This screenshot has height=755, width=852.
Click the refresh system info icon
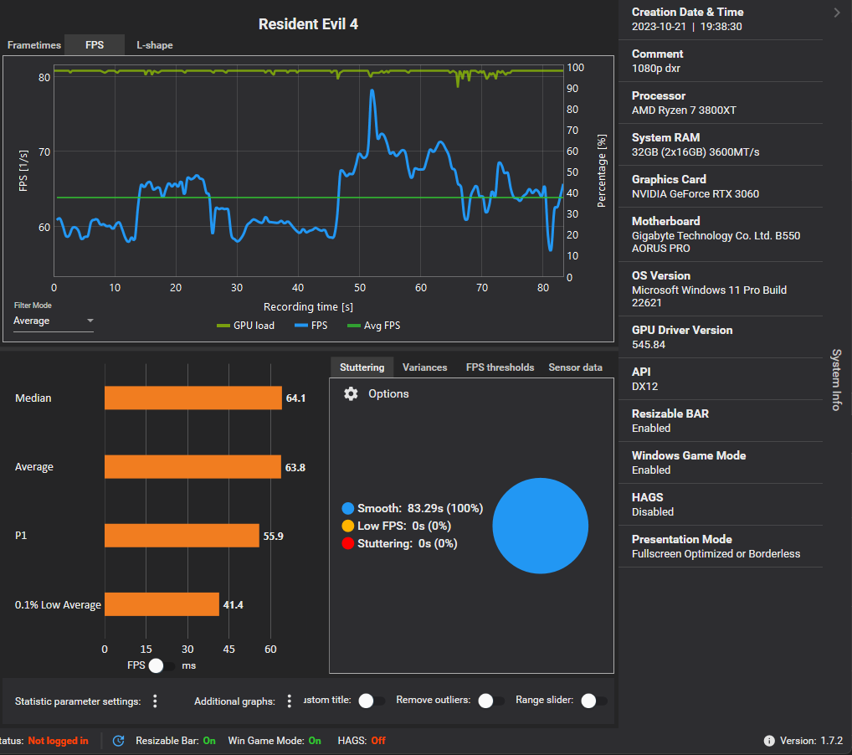click(118, 740)
